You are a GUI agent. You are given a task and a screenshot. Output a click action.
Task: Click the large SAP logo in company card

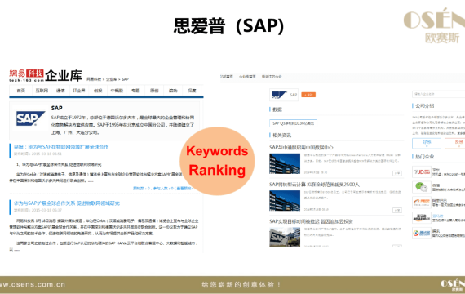(30, 118)
